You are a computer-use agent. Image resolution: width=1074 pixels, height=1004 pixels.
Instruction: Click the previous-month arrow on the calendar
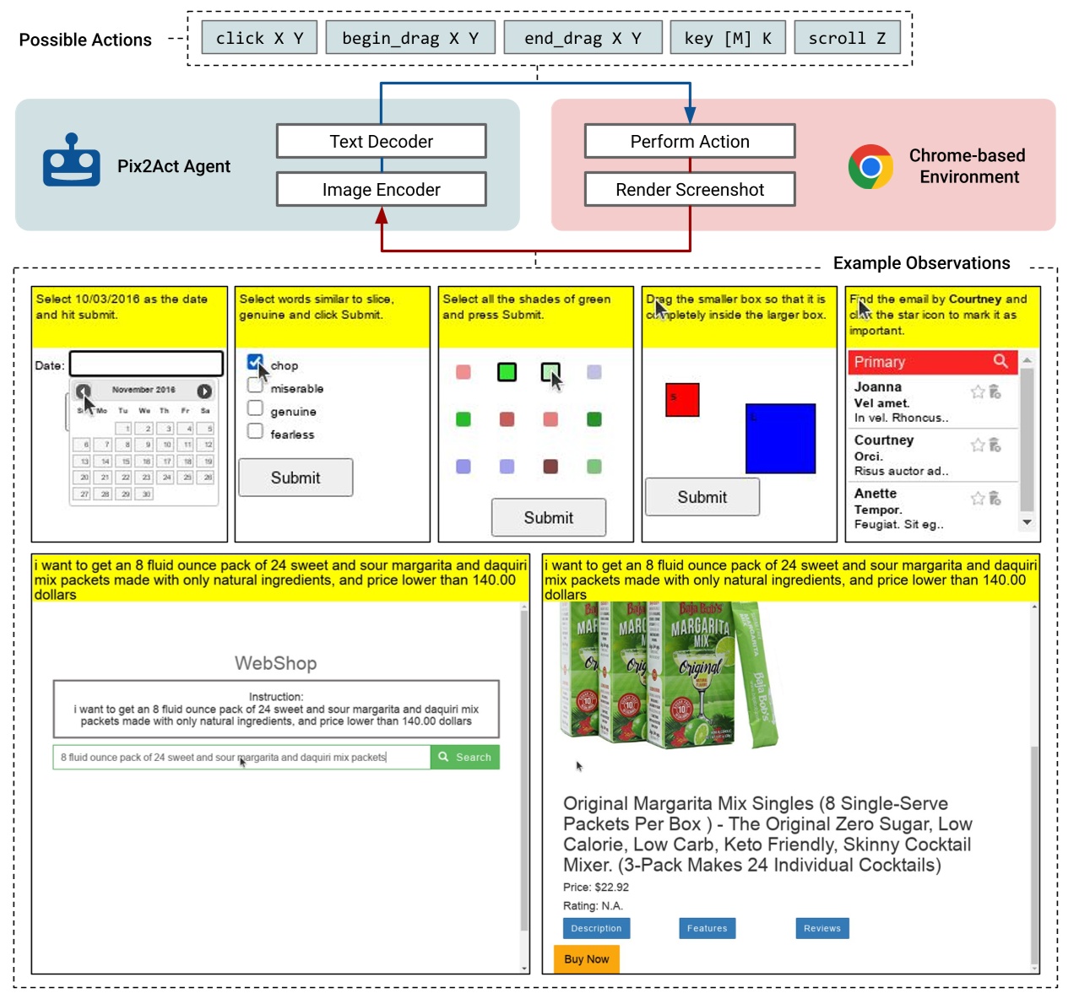point(84,391)
